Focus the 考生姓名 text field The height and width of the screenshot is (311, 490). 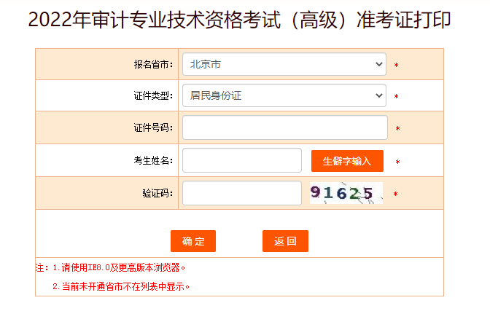coord(242,160)
